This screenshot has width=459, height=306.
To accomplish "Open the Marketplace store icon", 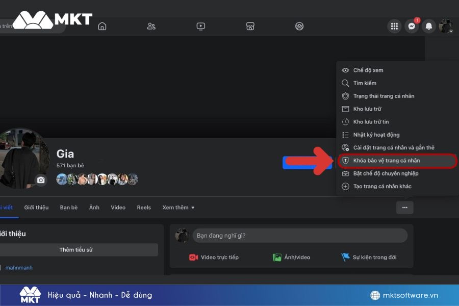I will (250, 26).
